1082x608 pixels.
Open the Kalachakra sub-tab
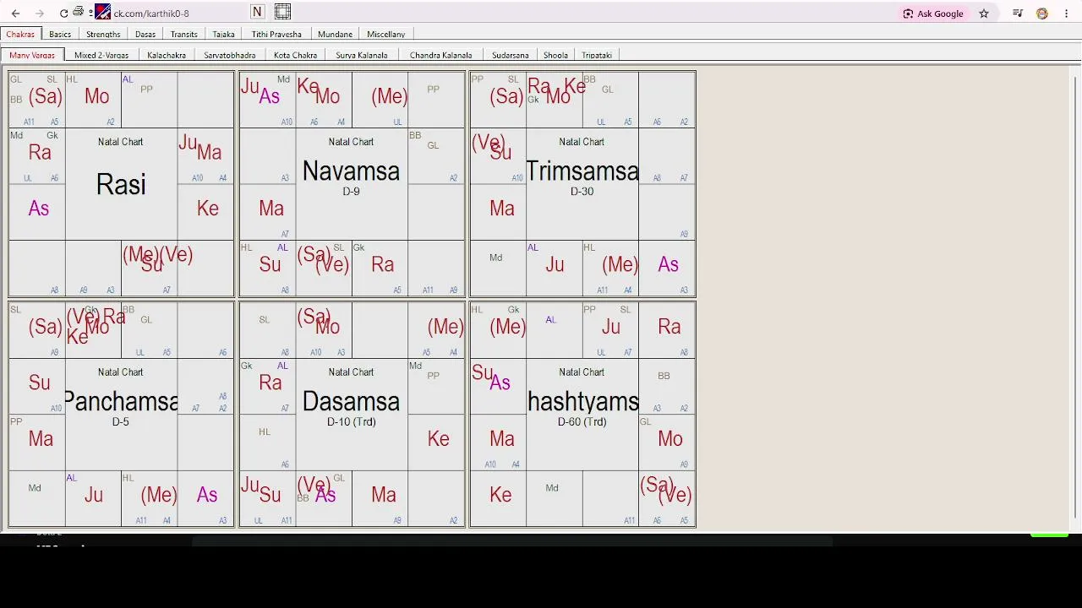click(167, 55)
